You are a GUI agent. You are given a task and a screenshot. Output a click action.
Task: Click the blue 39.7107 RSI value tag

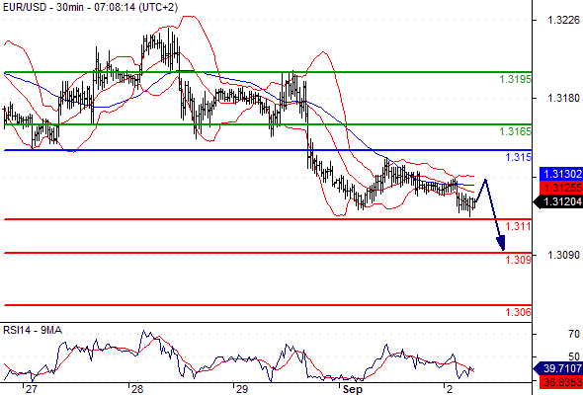coord(558,368)
